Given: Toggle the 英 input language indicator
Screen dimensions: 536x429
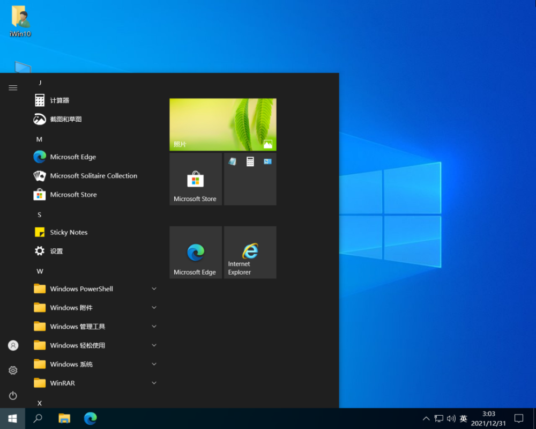Looking at the screenshot, I should pos(464,418).
